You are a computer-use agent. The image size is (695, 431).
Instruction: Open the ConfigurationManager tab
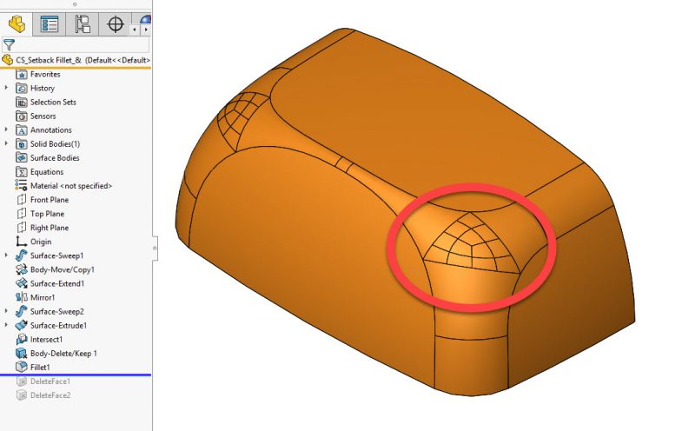coord(82,24)
